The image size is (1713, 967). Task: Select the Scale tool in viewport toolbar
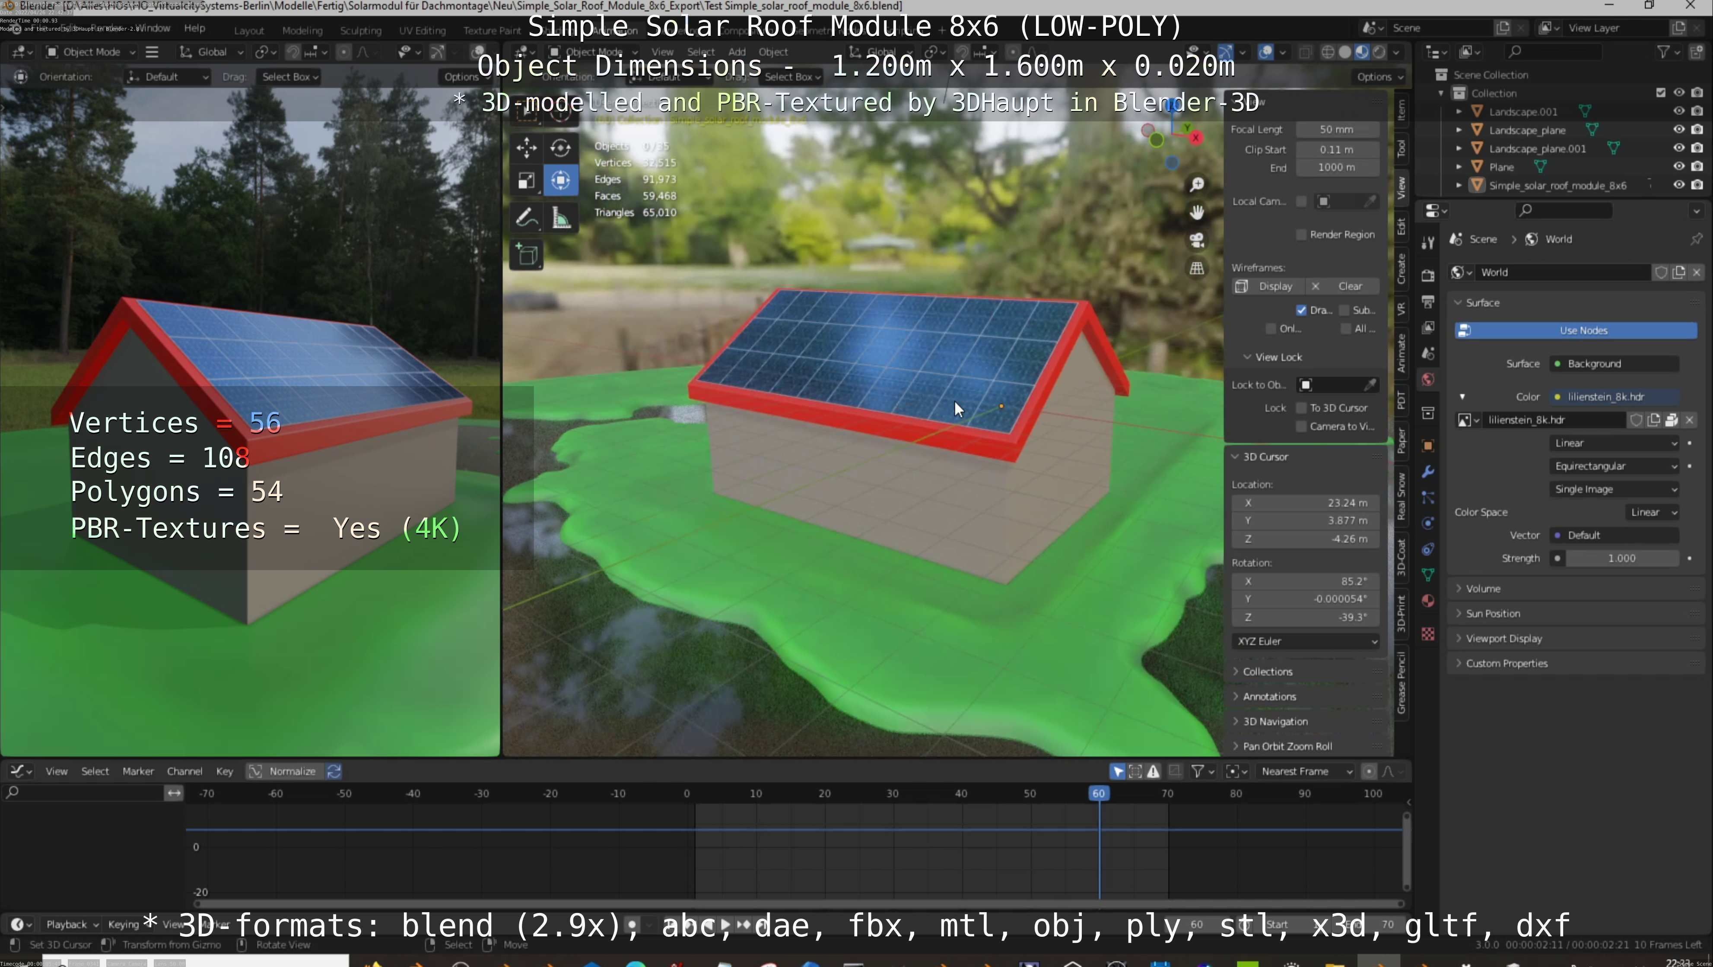[526, 180]
